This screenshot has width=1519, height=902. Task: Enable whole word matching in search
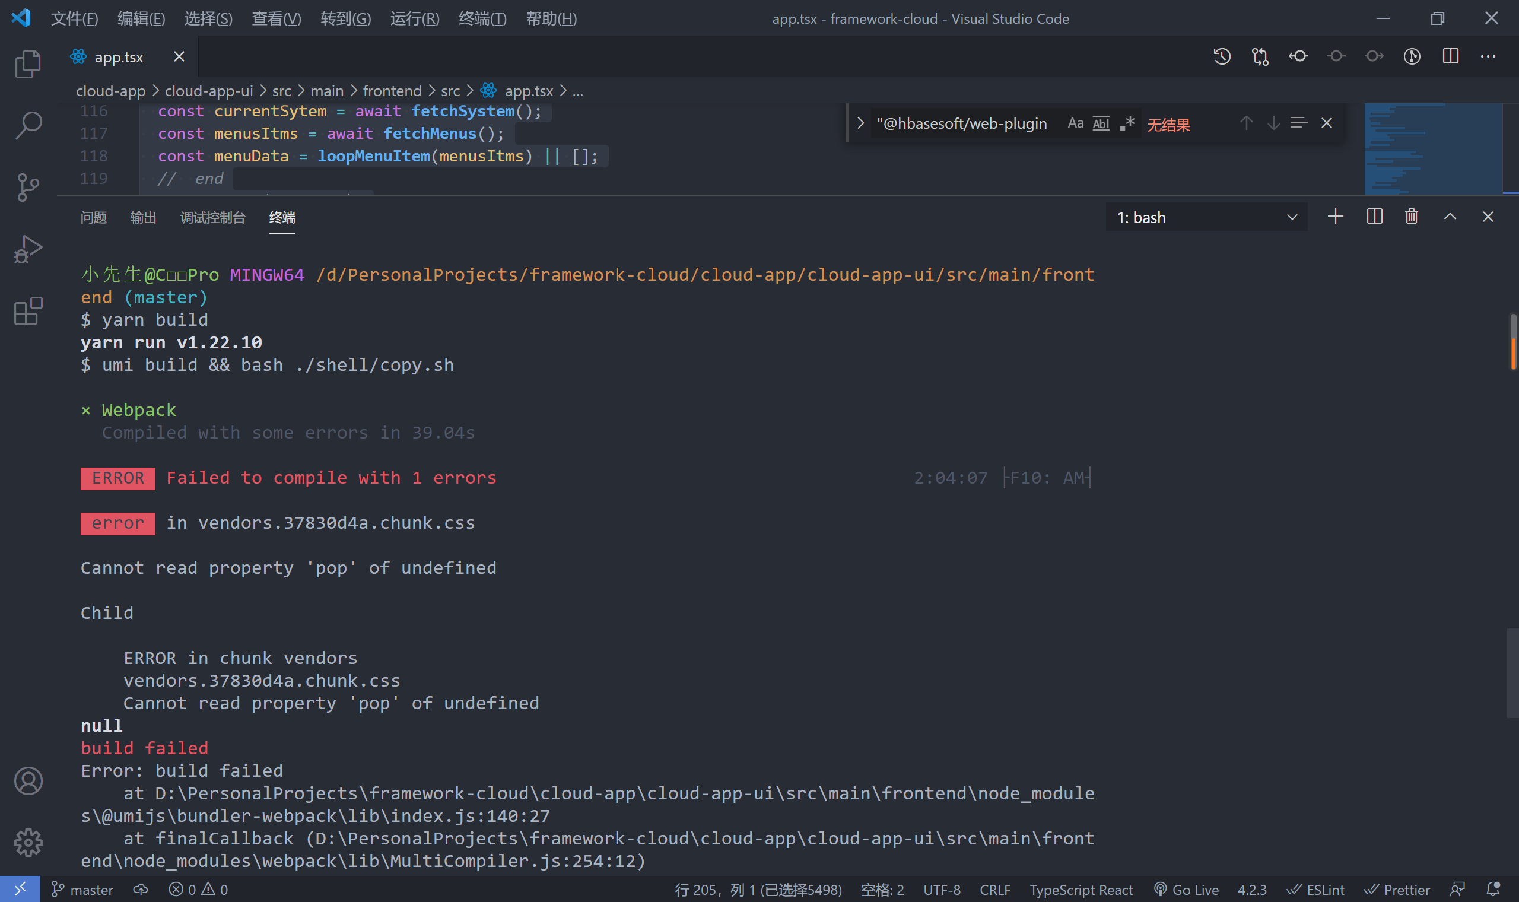[x=1101, y=123]
